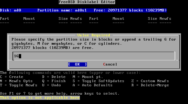Screen dimensions: 188x104
Task: Click the 'U = Undo' command text
Action: (51, 85)
